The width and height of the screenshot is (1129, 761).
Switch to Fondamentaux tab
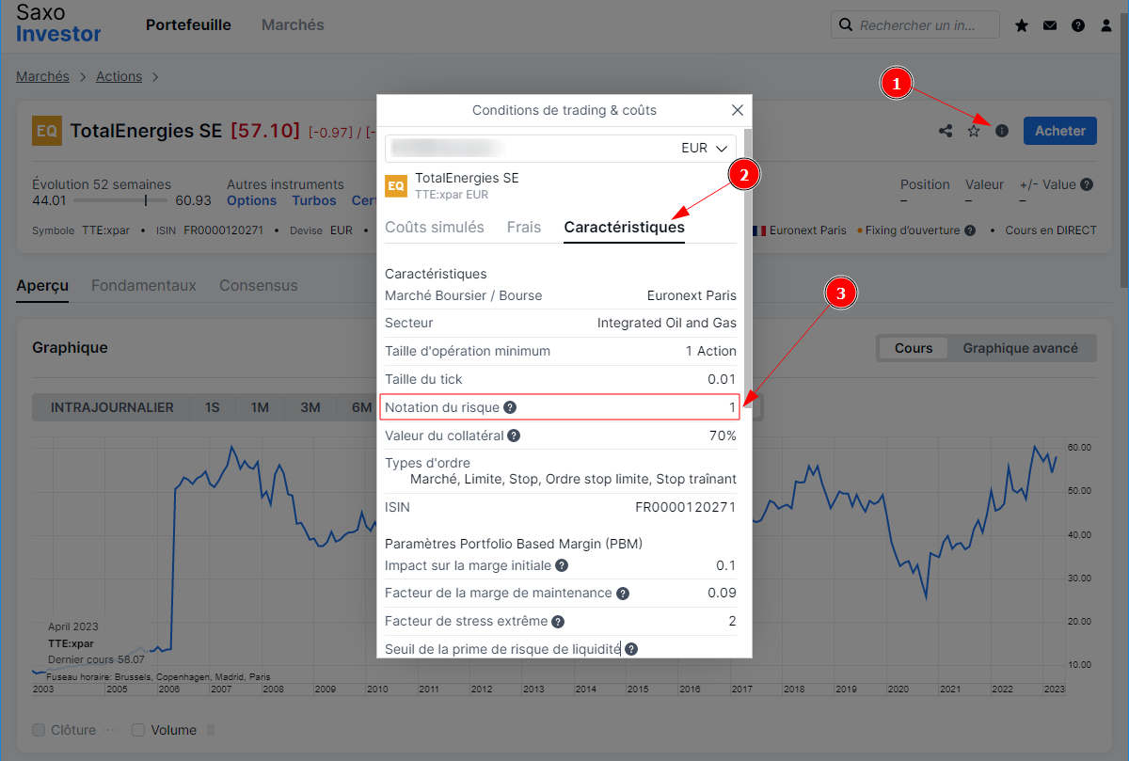click(144, 285)
